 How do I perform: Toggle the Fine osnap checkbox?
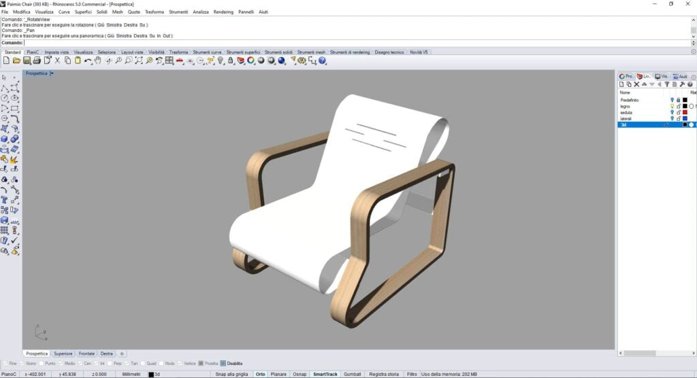pos(5,363)
